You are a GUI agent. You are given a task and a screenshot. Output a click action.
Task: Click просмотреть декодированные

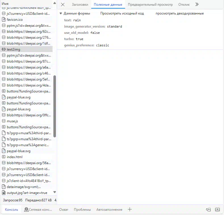180,13
